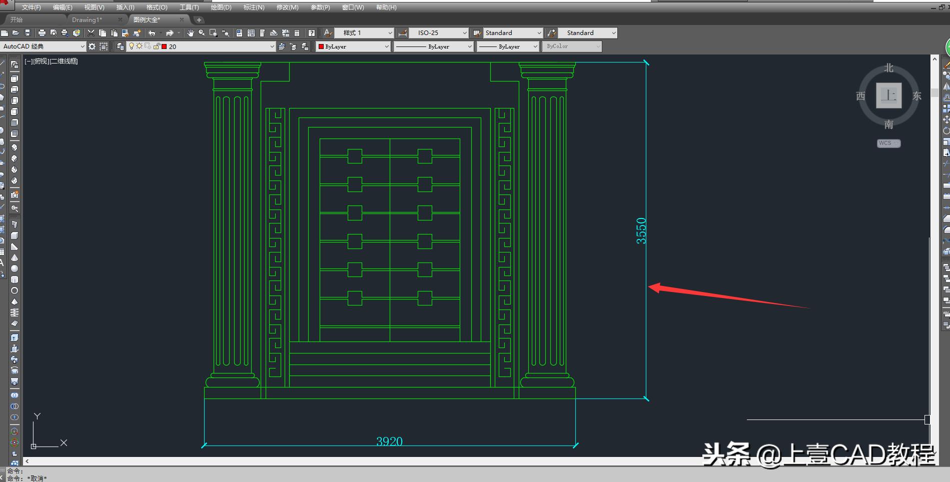Open the 标注(N) menu
The height and width of the screenshot is (482, 950).
click(x=254, y=7)
